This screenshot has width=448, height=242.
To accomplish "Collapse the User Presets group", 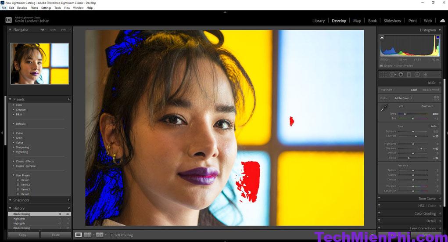I will [14, 175].
